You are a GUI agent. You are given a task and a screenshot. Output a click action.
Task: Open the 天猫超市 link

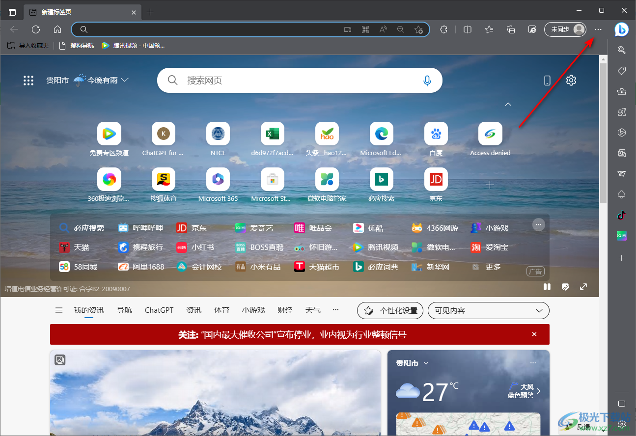click(x=317, y=267)
